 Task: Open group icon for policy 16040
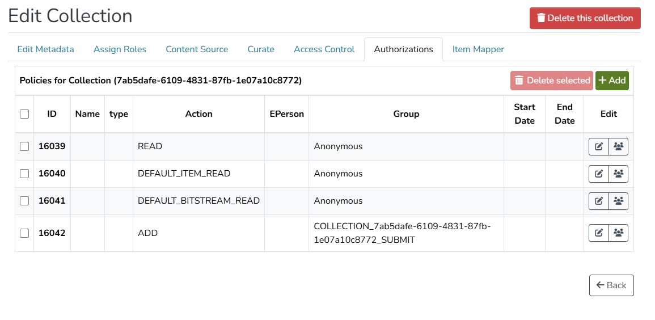coord(618,174)
